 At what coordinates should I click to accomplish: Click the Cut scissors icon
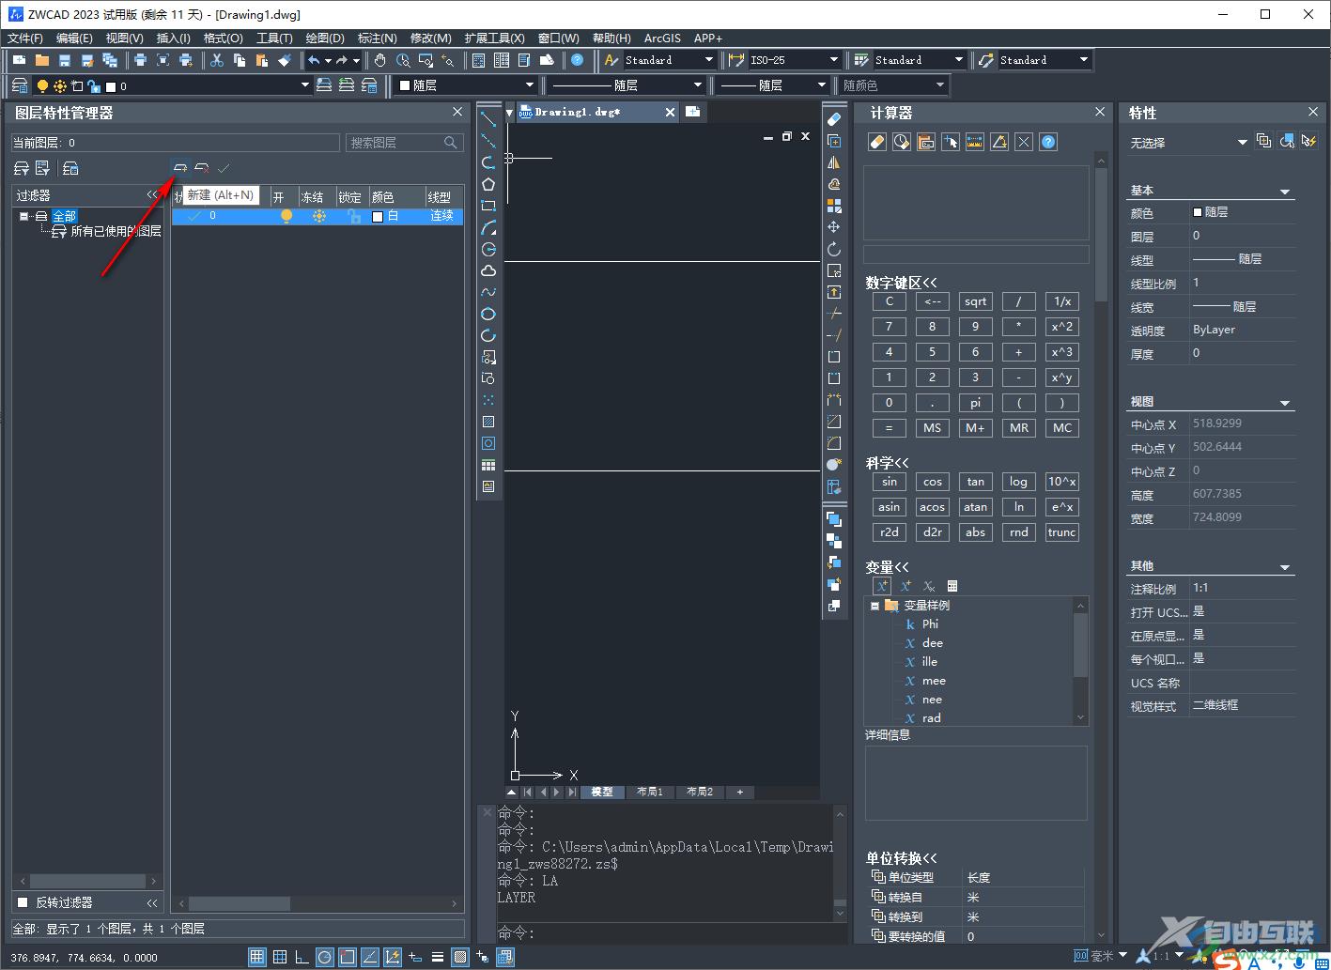(x=217, y=60)
